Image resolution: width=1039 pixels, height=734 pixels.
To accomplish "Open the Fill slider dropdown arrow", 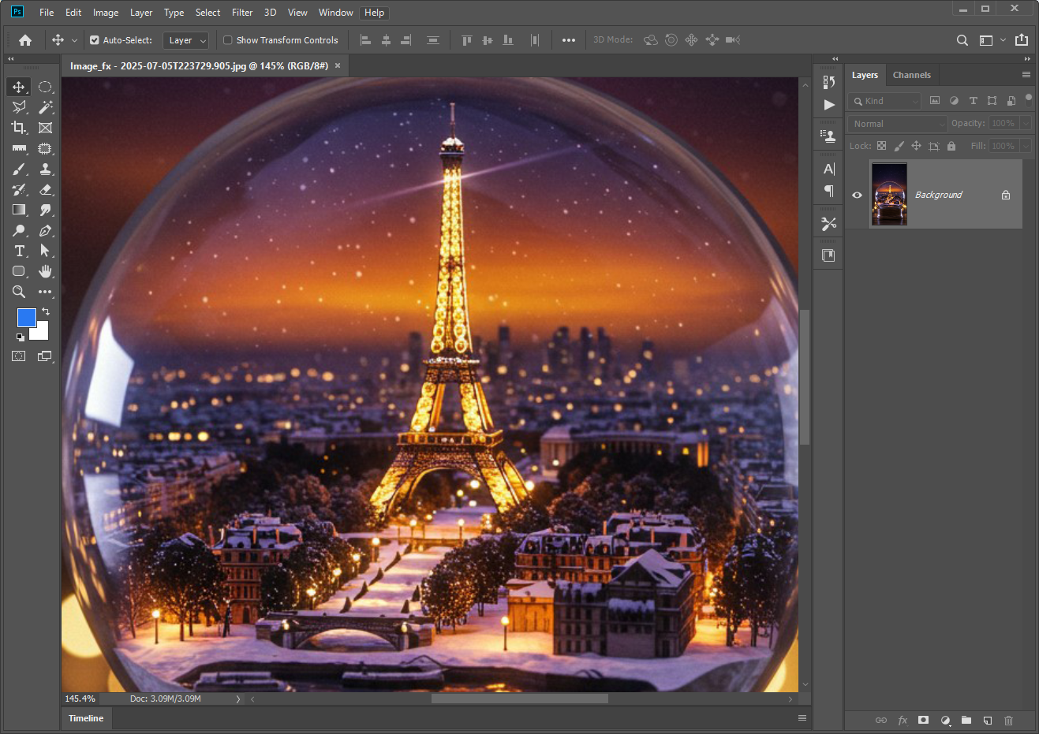I will (1026, 146).
